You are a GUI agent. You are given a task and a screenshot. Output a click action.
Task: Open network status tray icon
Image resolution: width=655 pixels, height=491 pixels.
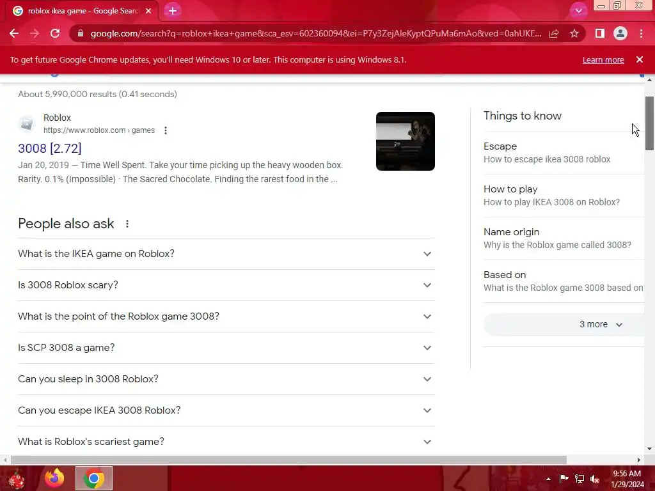(x=580, y=479)
